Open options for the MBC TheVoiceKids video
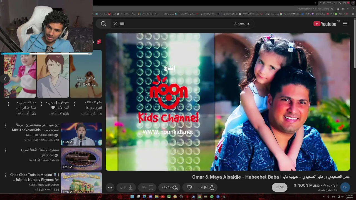Screen dimensions: 356x200 [6, 126]
